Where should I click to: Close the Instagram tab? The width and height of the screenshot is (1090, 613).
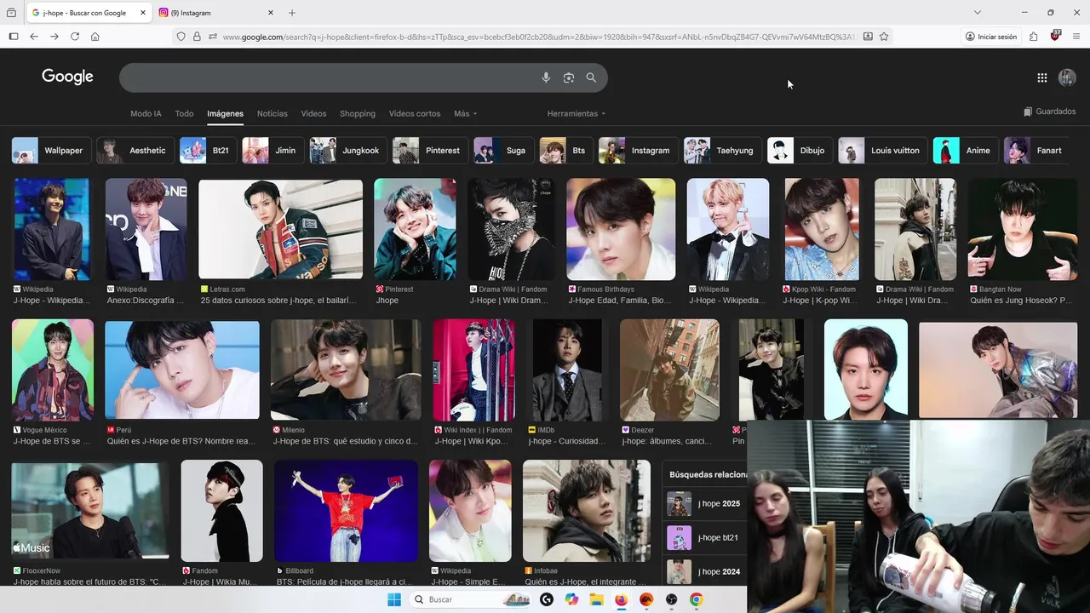coord(271,13)
